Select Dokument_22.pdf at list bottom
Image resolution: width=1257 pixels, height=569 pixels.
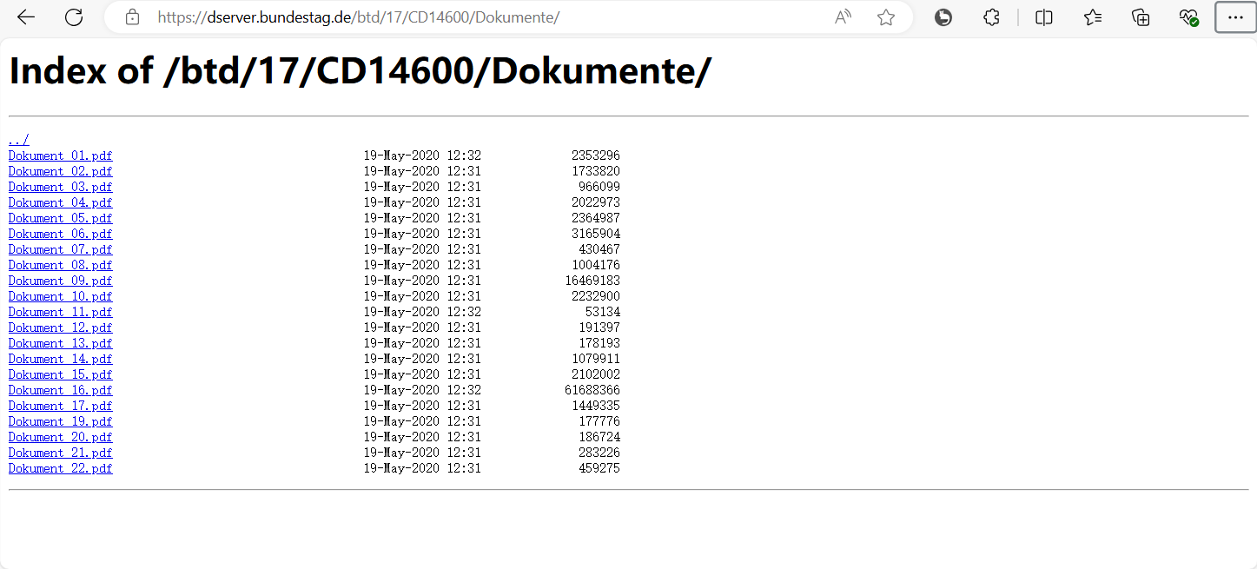point(60,468)
